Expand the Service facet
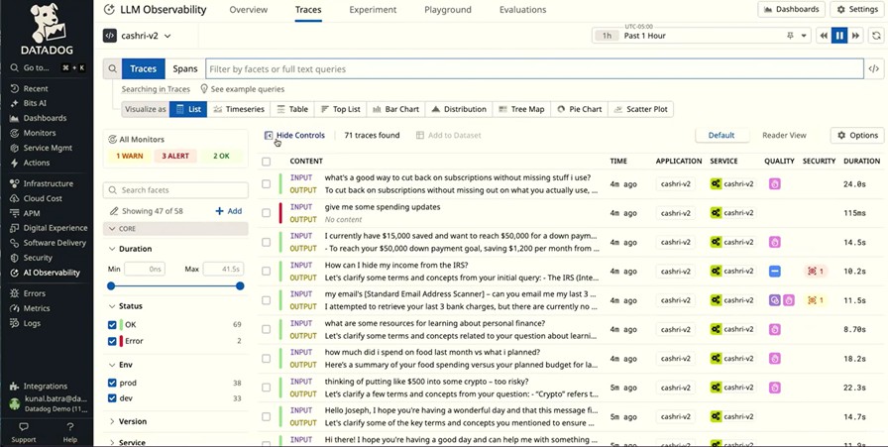Image resolution: width=888 pixels, height=447 pixels. click(x=127, y=442)
